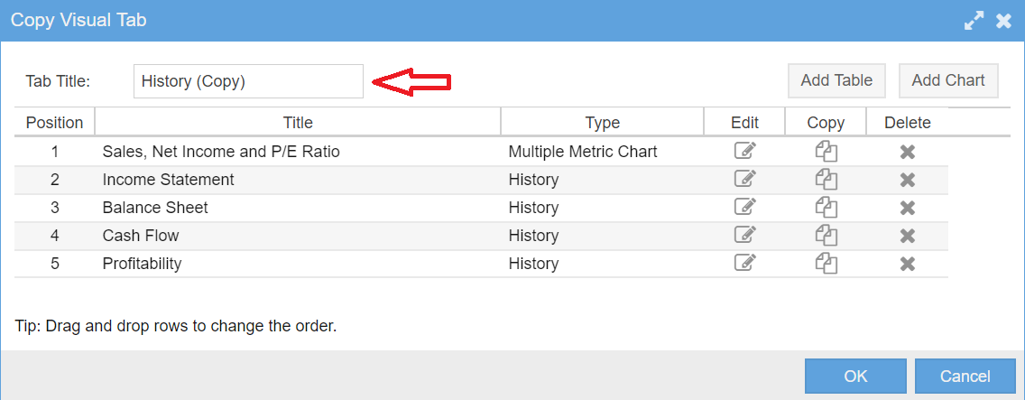Viewport: 1025px width, 400px height.
Task: Confirm with the OK button
Action: (855, 377)
